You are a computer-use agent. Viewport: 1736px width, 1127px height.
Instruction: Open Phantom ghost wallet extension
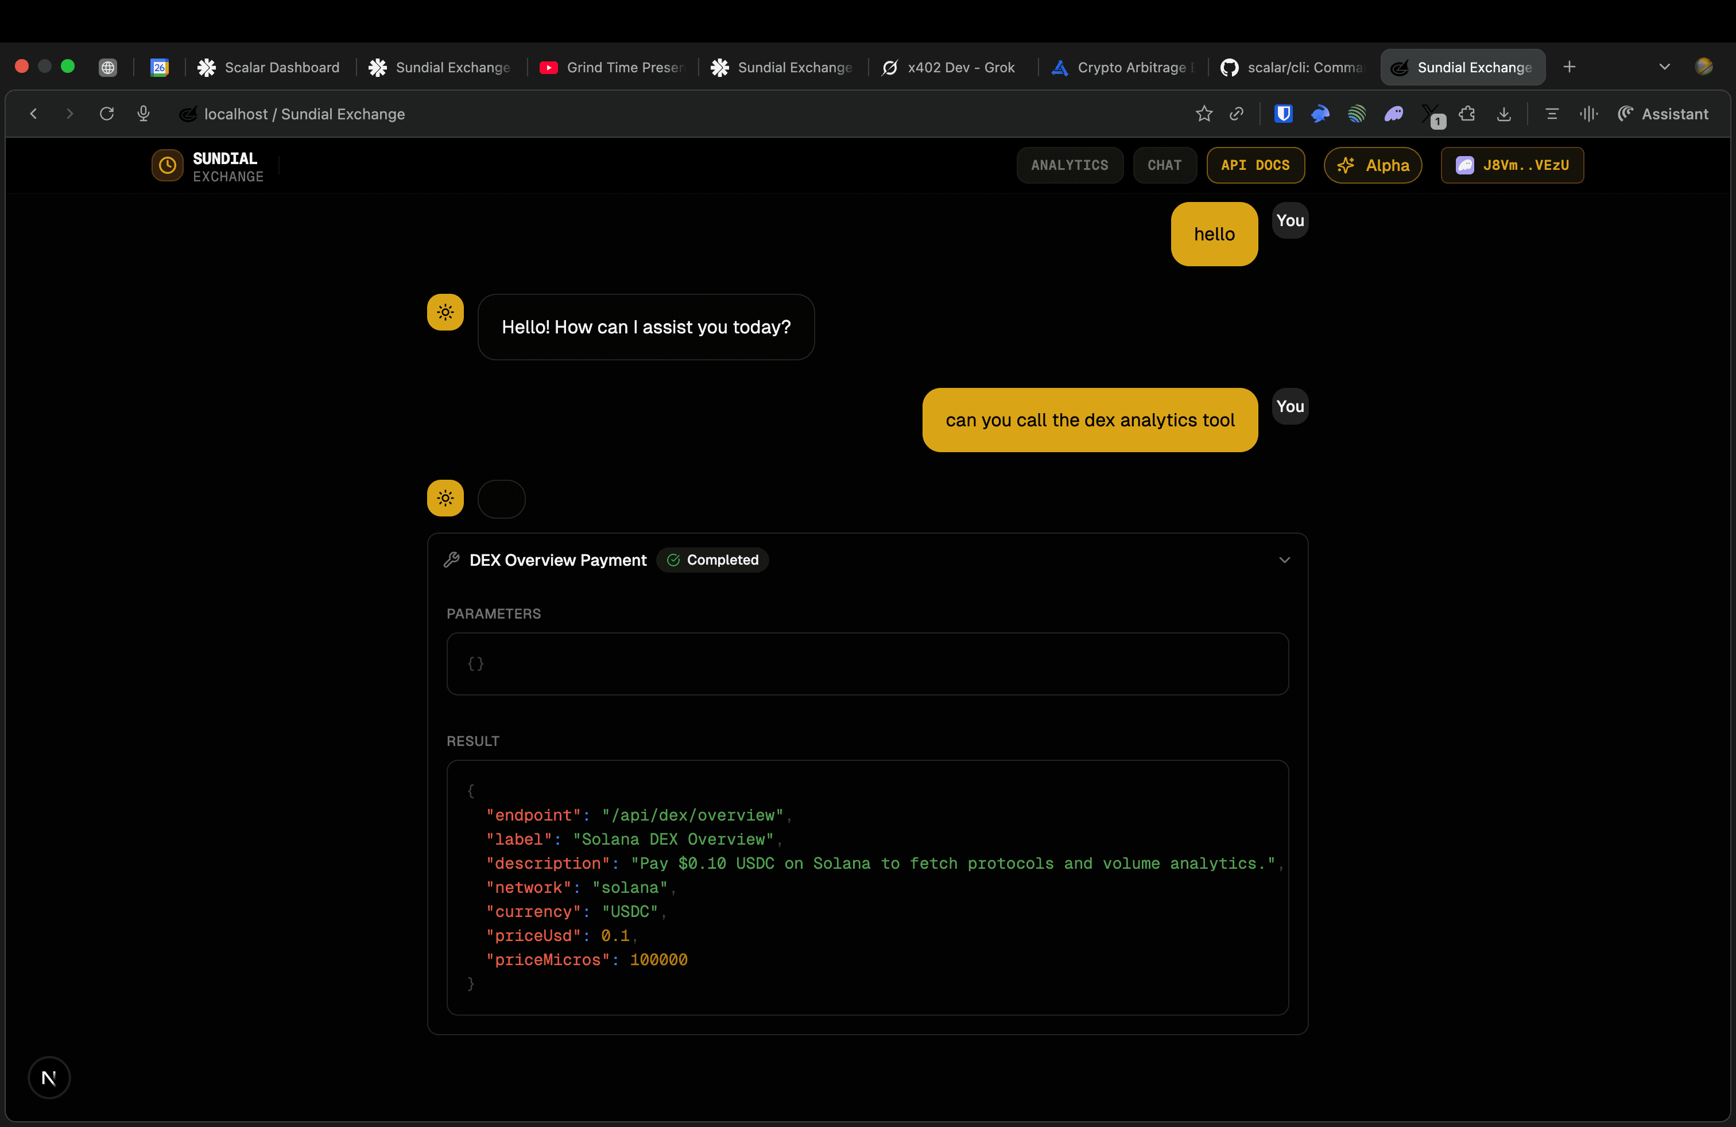tap(1393, 114)
